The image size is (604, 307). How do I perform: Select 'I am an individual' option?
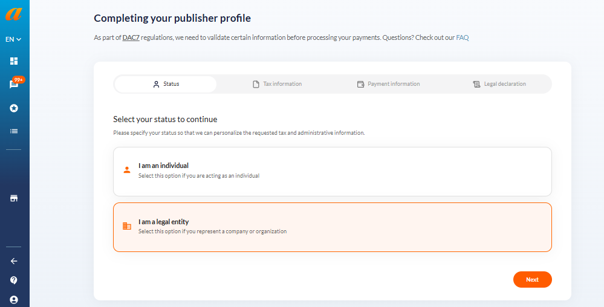[333, 172]
